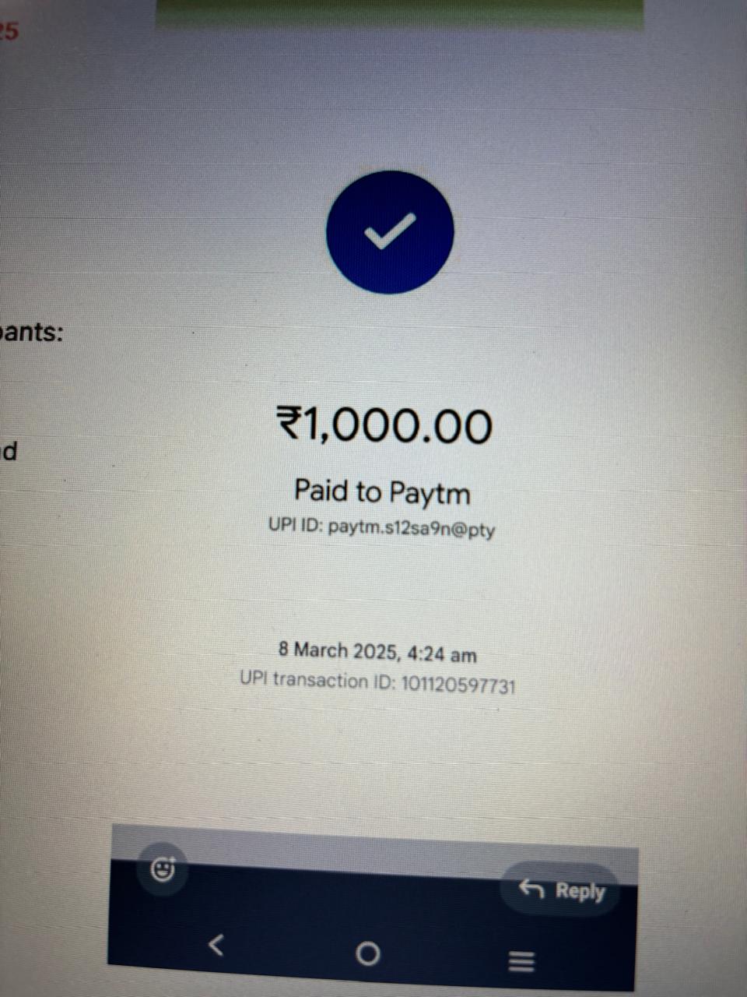The height and width of the screenshot is (997, 747).
Task: Select the ₹1,000.00 amount text
Action: pos(384,425)
